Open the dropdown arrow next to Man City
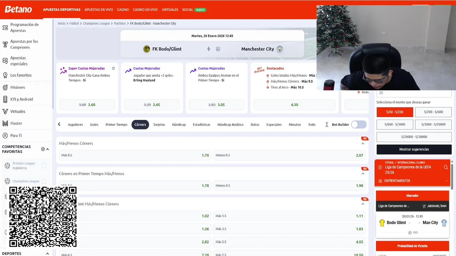The height and width of the screenshot is (256, 456). [x=420, y=223]
